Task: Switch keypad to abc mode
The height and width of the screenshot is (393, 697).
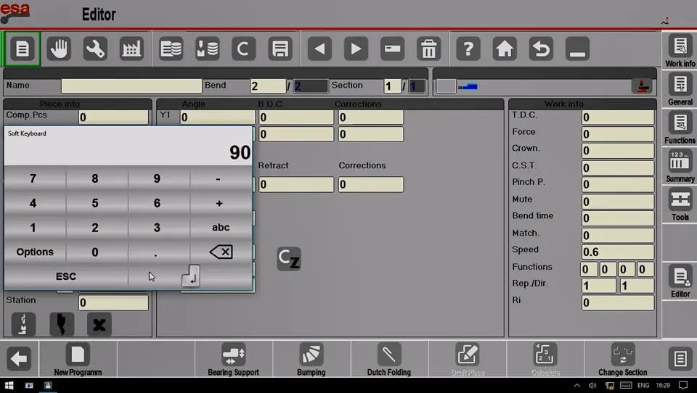Action: [x=221, y=228]
